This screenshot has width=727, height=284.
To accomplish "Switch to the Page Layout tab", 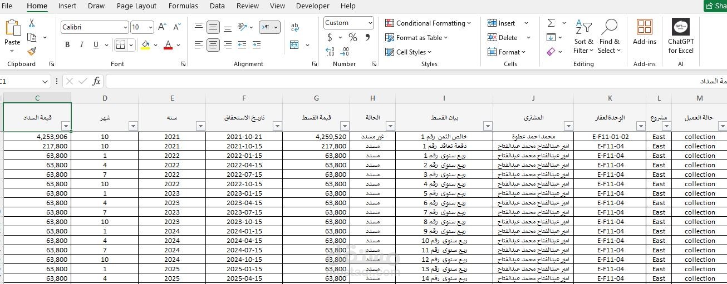I will 136,6.
